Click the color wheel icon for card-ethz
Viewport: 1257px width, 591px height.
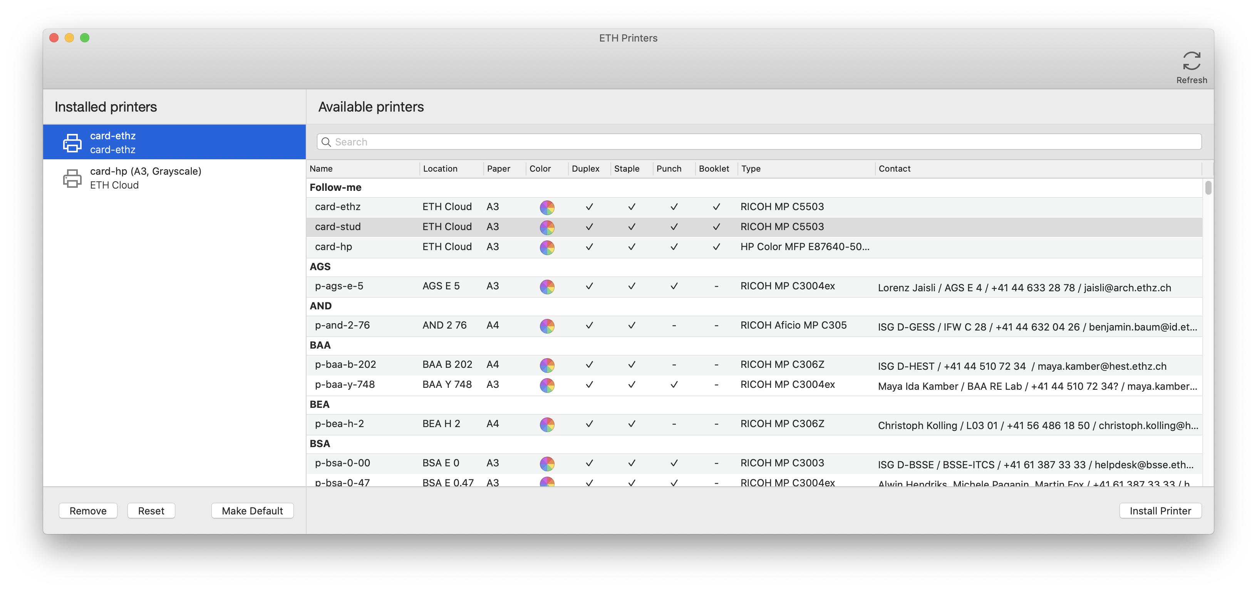(x=547, y=207)
